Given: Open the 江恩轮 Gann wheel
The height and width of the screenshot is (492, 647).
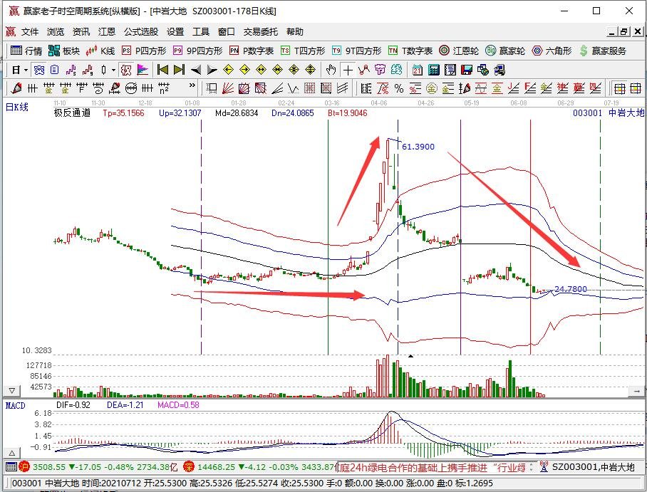Looking at the screenshot, I should click(459, 51).
